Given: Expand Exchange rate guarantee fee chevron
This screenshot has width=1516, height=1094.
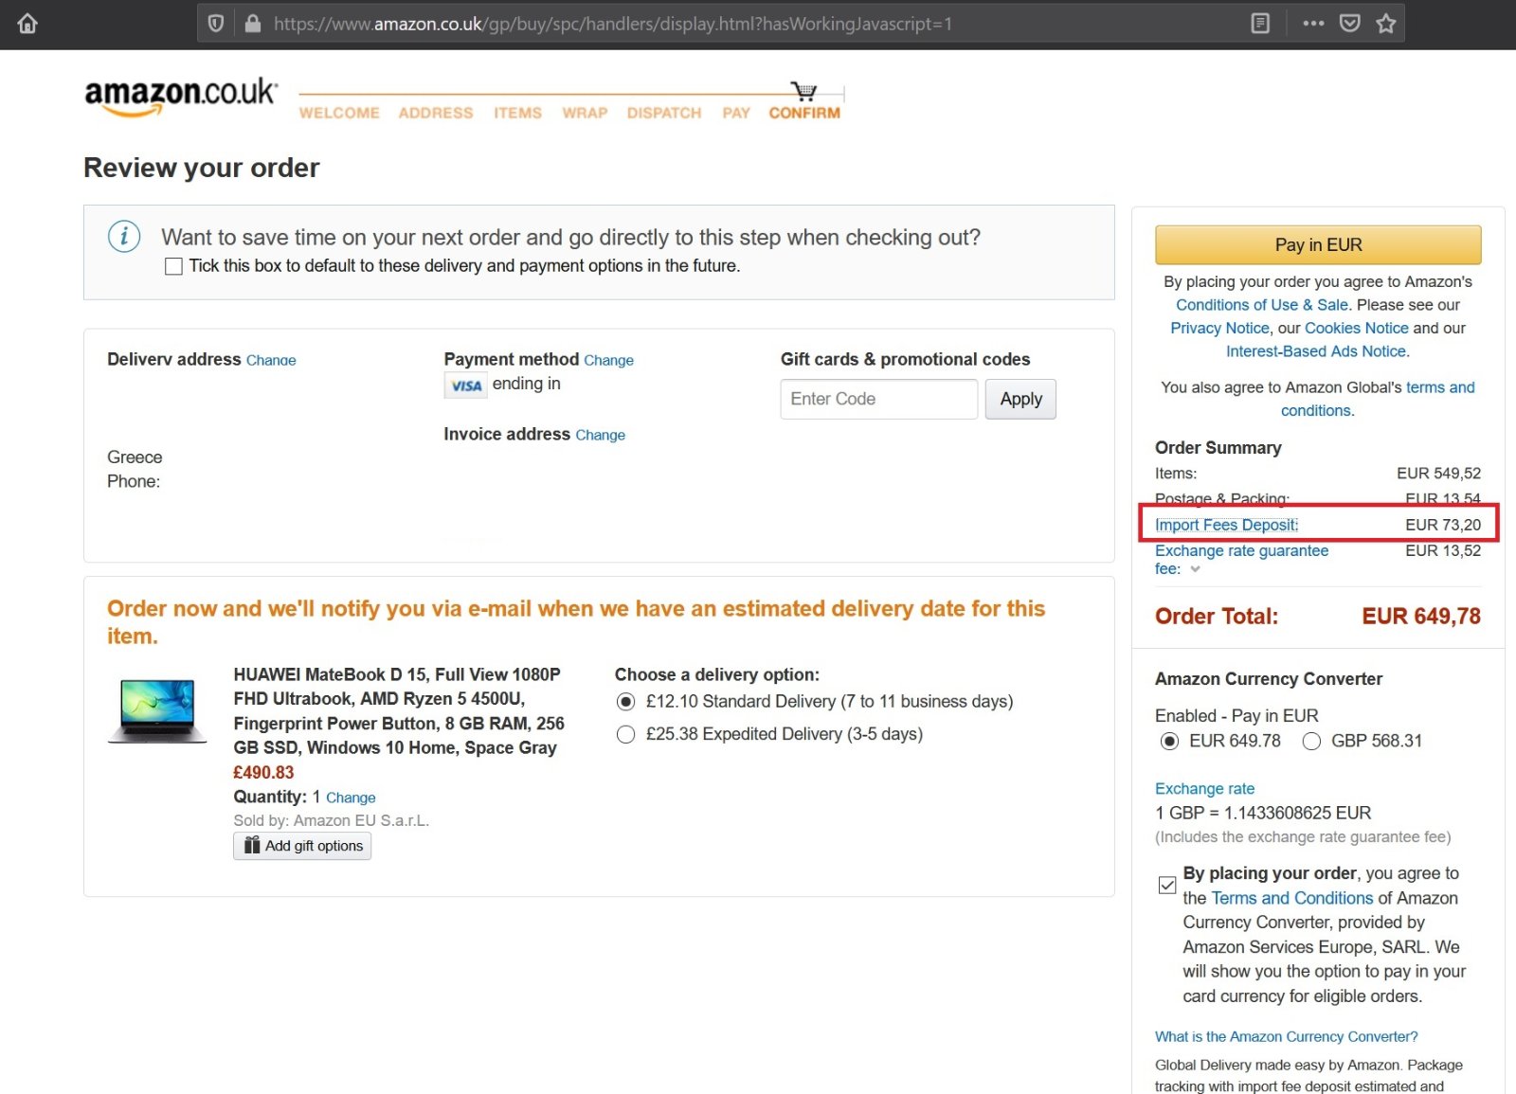Looking at the screenshot, I should pos(1196,569).
